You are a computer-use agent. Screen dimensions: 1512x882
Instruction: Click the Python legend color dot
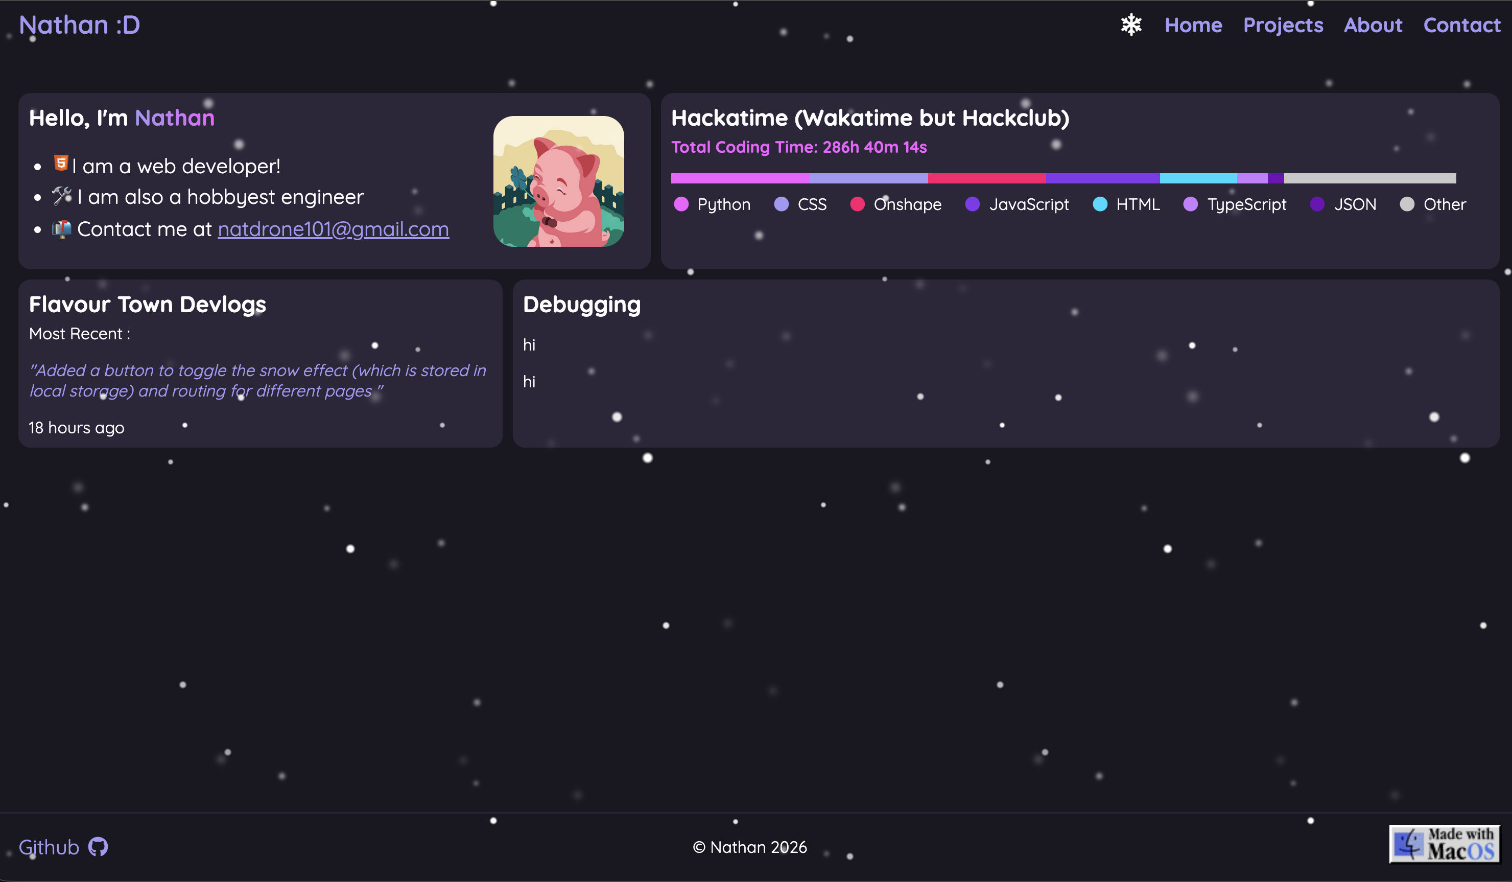coord(681,204)
